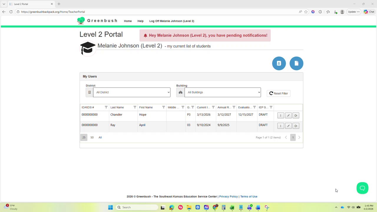Click the Last Name column filter icon

point(135,107)
